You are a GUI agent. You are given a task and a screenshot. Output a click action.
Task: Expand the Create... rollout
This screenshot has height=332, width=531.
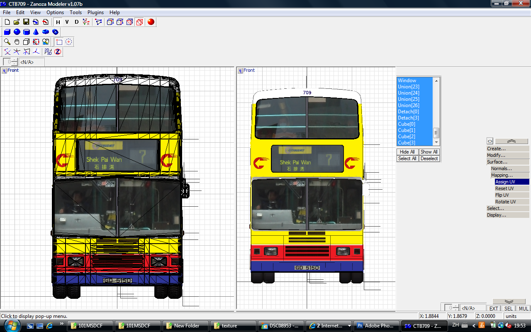(x=508, y=149)
